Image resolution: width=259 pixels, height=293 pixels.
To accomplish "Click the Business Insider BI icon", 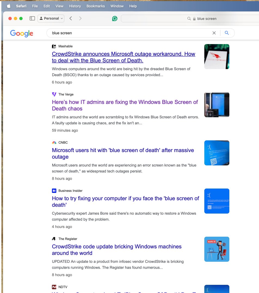I will (54, 190).
